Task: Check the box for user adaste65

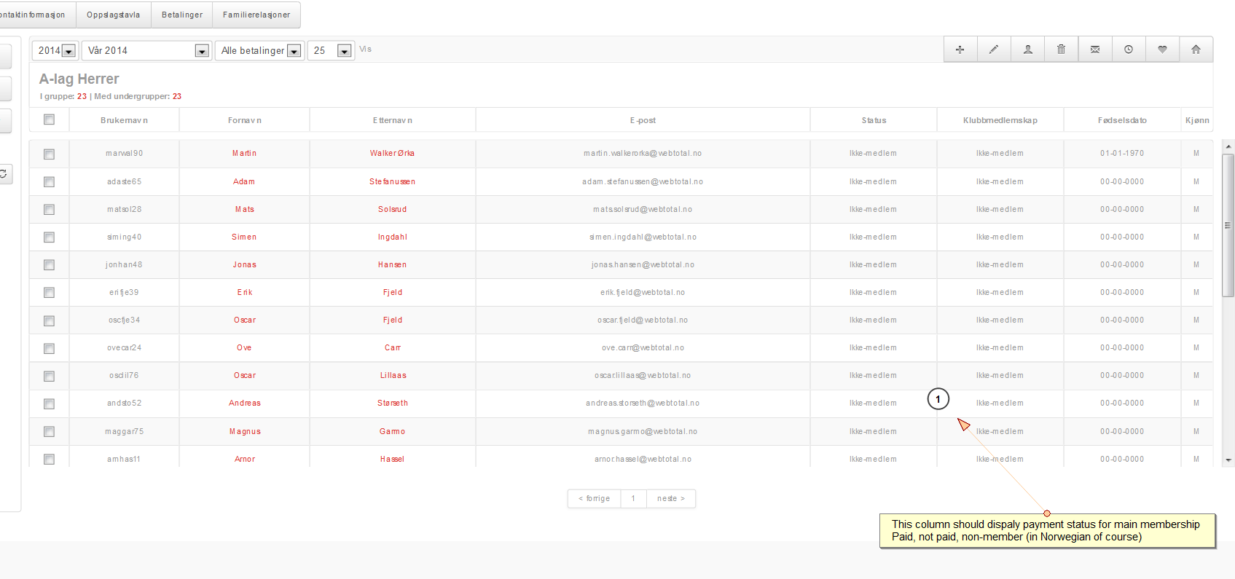Action: click(49, 181)
